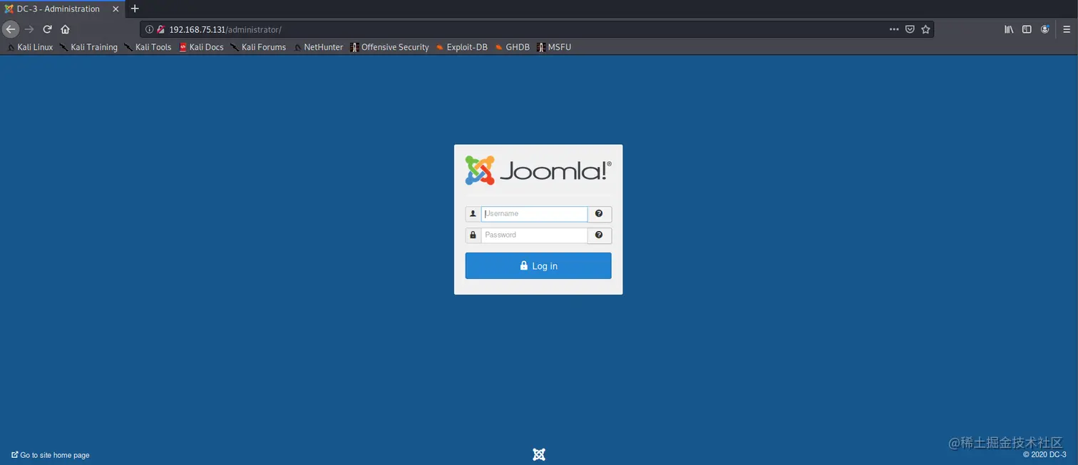Screen dimensions: 1078x465
Task: Click the help icon next to Username
Action: (599, 214)
